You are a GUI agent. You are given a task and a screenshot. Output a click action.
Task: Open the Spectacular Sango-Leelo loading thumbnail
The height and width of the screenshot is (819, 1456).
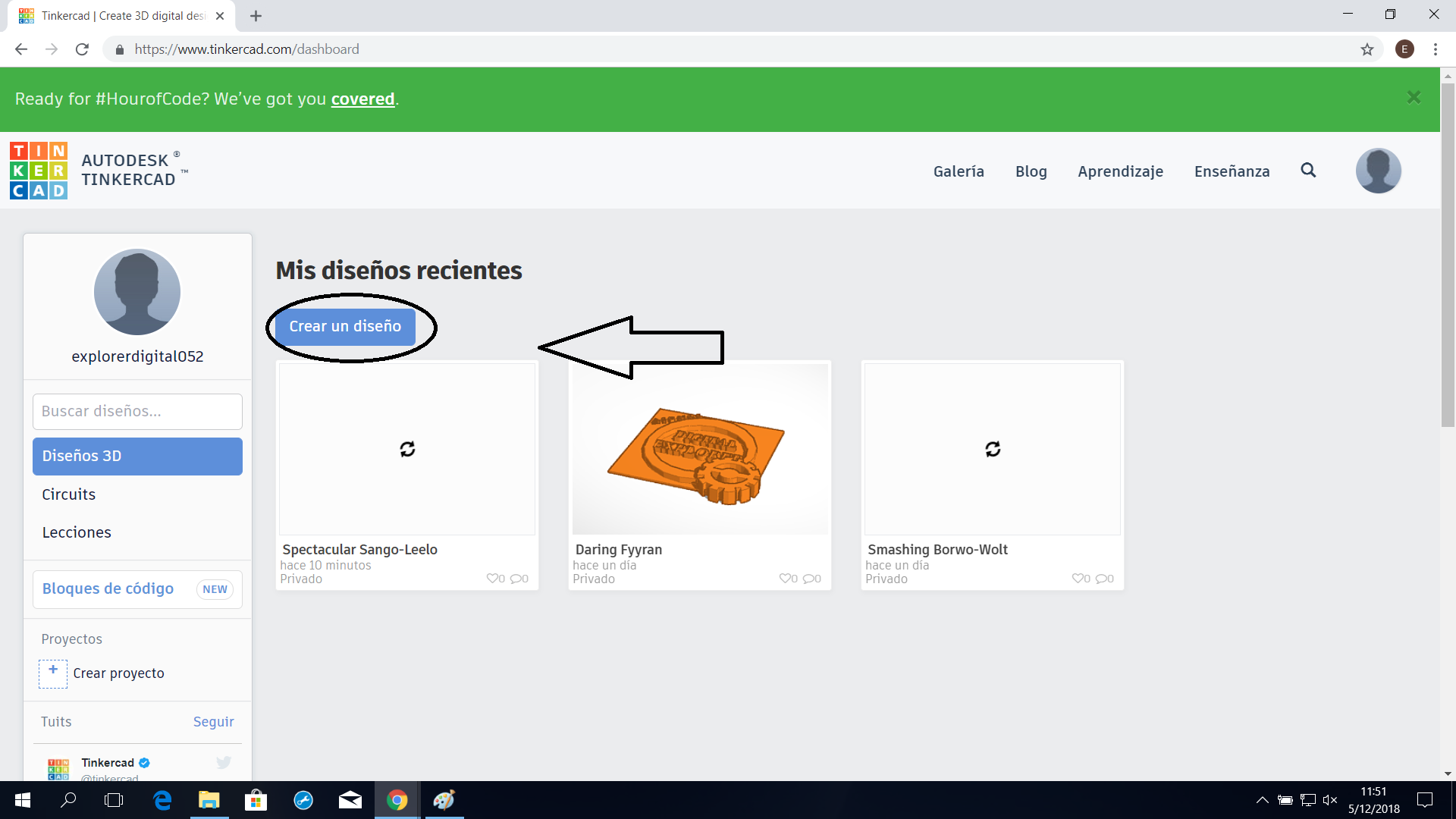tap(407, 449)
